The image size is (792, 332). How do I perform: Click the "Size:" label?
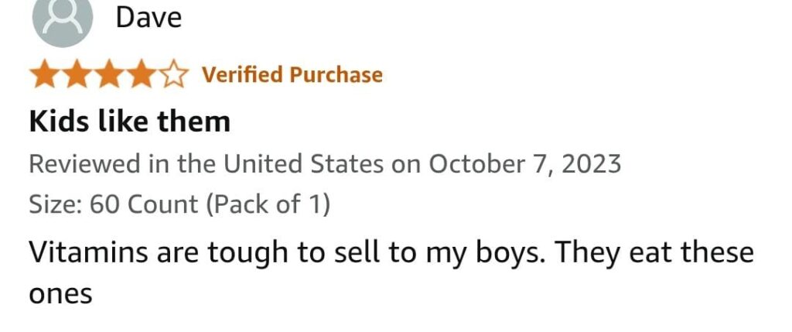click(x=56, y=205)
